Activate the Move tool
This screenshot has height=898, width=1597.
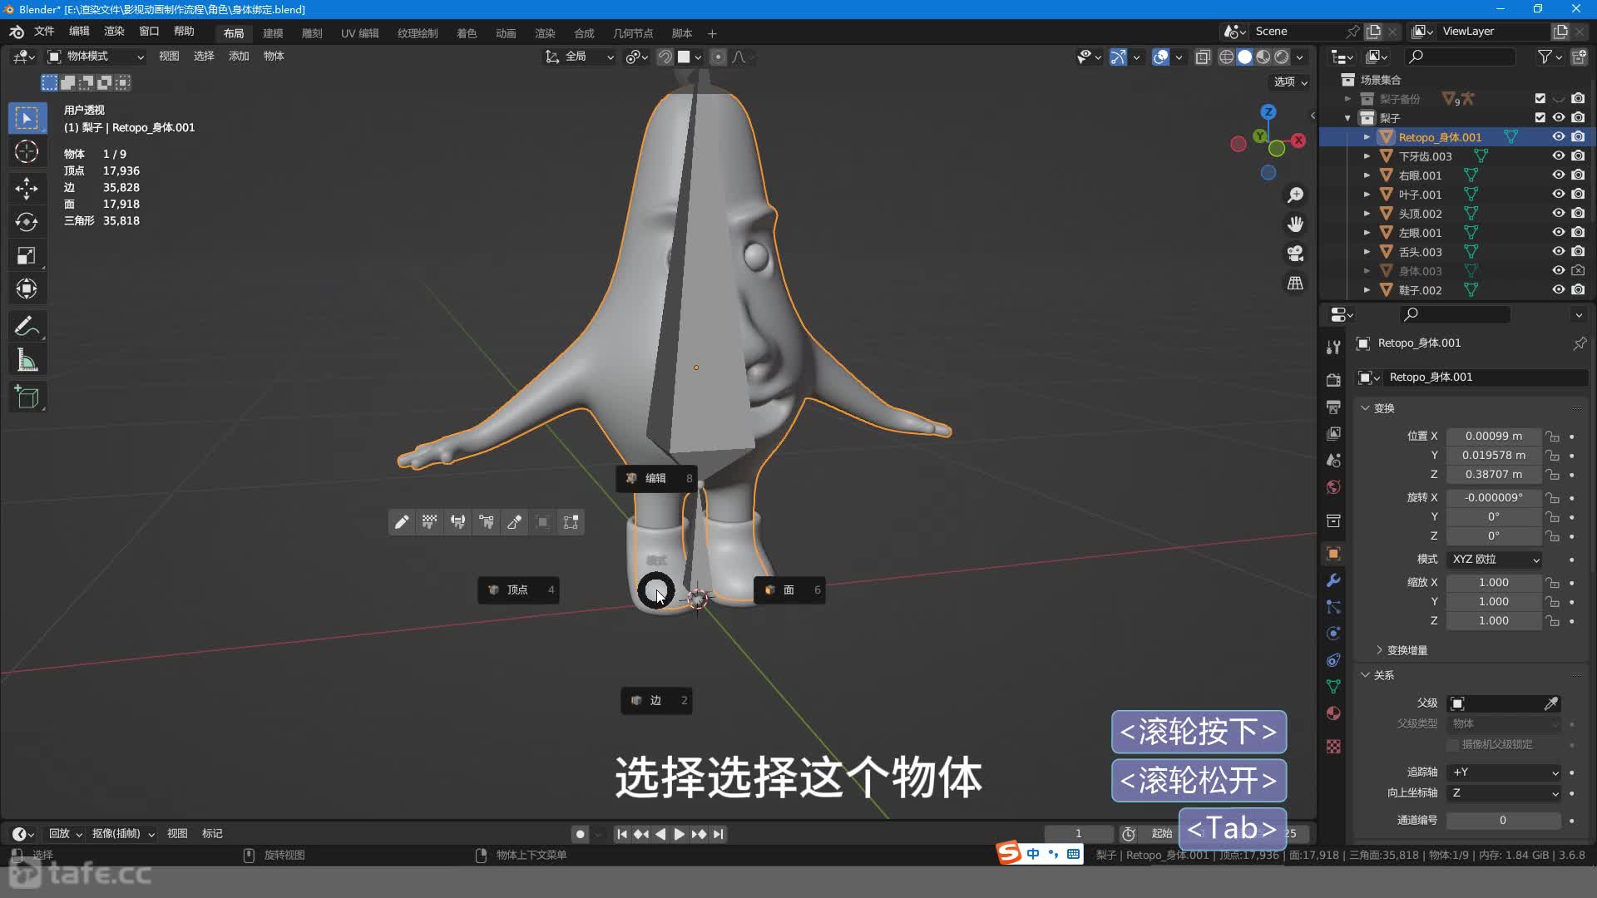click(x=27, y=188)
